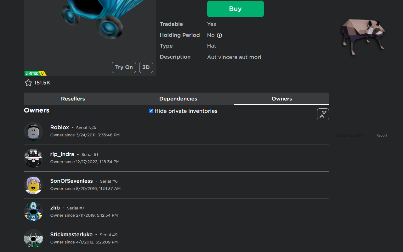Screen dimensions: 403x252
Task: Click Serial #9 label
Action: (109, 235)
